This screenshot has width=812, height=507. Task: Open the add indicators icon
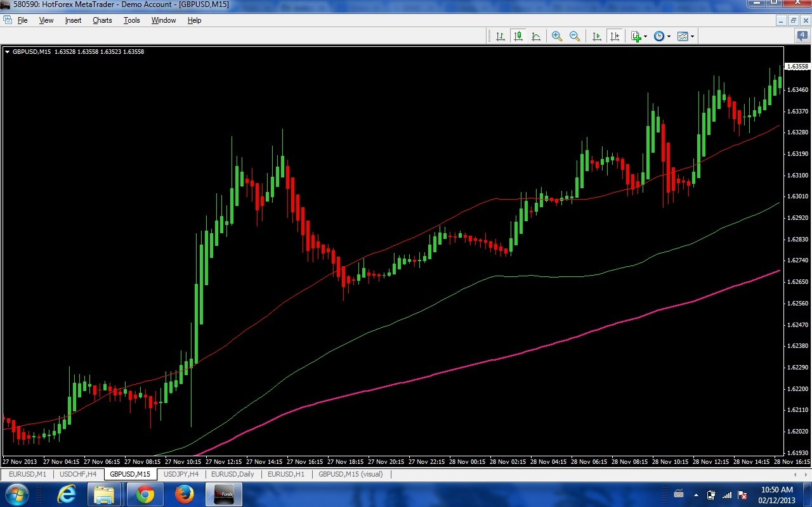(636, 36)
